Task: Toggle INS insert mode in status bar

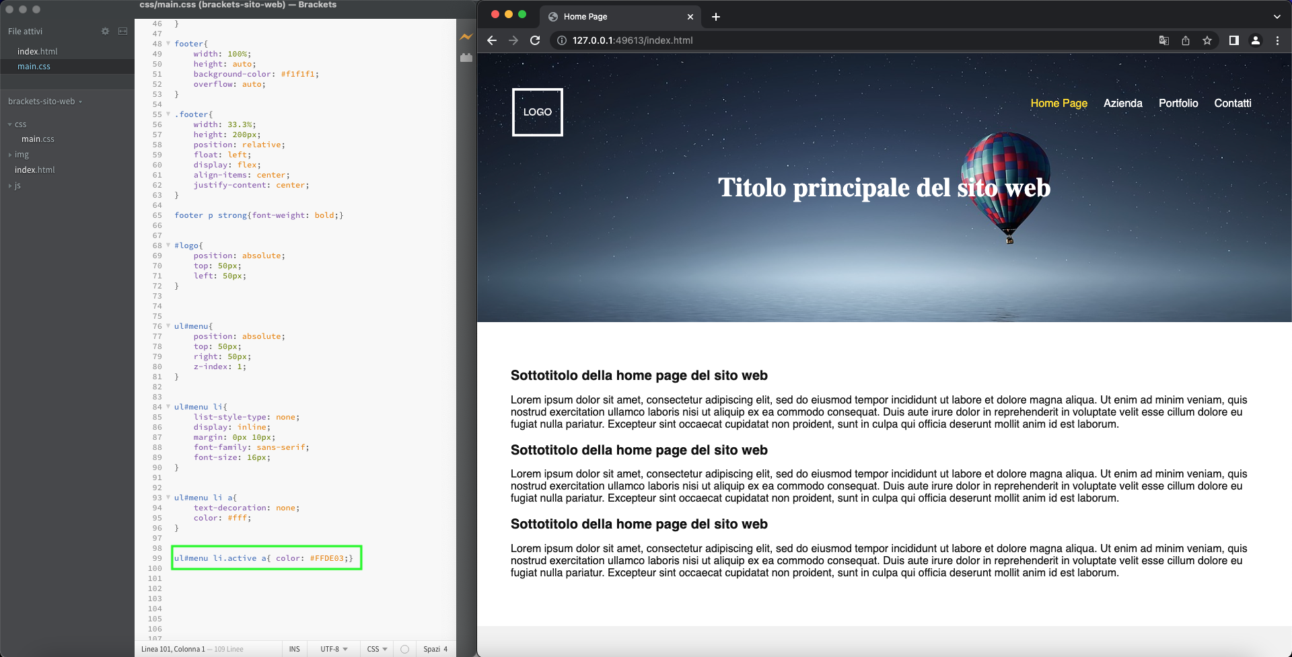Action: click(294, 649)
